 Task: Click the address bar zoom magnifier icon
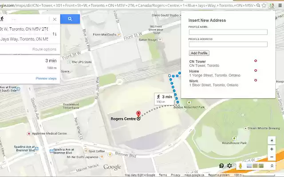pos(258,5)
